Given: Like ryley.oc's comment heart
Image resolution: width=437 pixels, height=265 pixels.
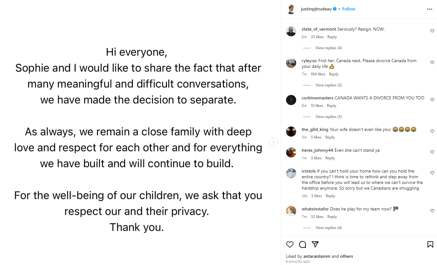Looking at the screenshot, I should [432, 62].
